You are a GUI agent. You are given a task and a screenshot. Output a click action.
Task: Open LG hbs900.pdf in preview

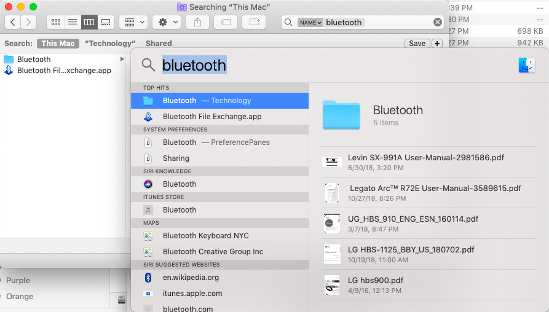[x=429, y=285]
